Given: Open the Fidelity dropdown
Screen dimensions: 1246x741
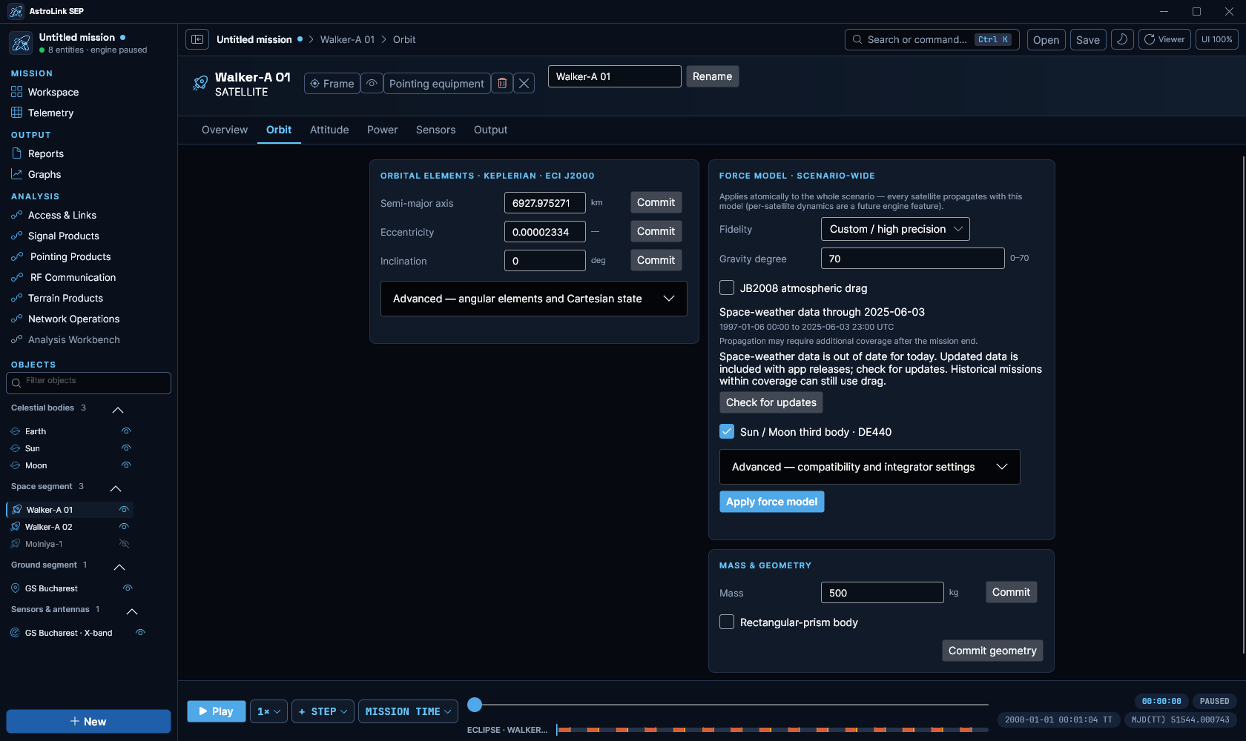Looking at the screenshot, I should (895, 229).
